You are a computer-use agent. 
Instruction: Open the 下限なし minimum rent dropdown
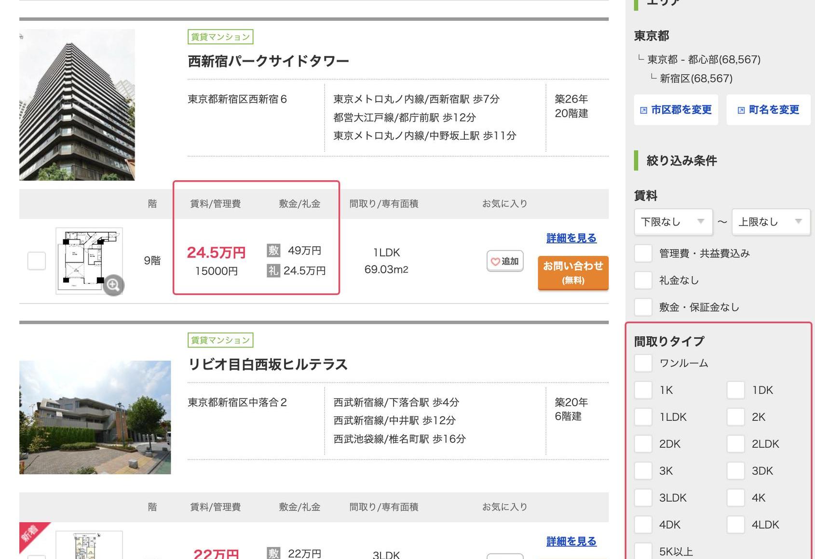(673, 222)
